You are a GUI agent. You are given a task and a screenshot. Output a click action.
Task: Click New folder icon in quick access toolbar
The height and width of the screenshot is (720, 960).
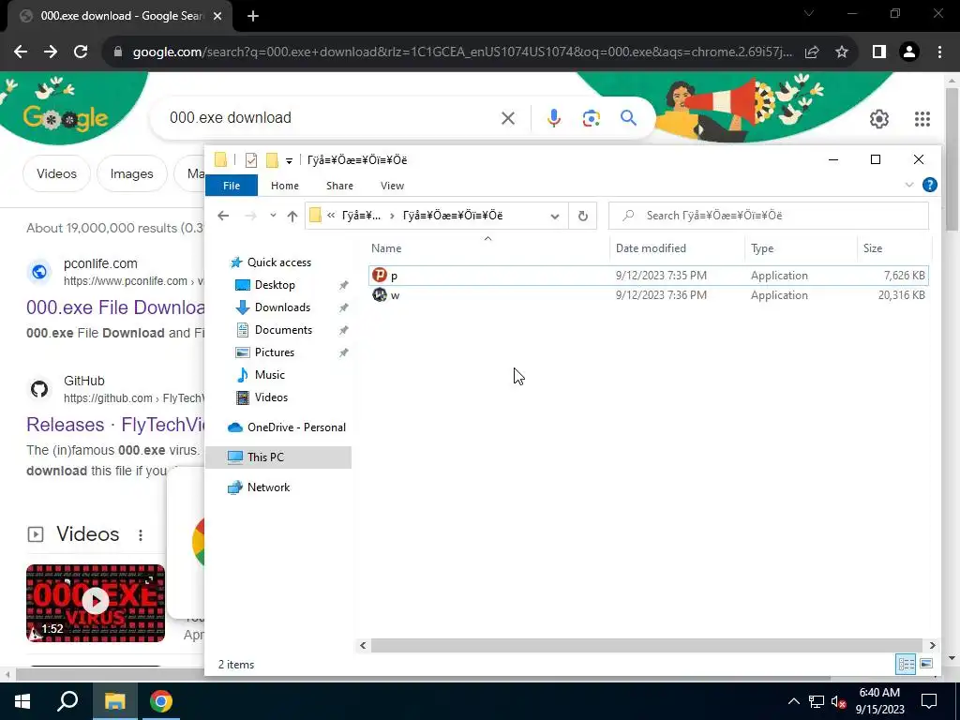pos(272,159)
